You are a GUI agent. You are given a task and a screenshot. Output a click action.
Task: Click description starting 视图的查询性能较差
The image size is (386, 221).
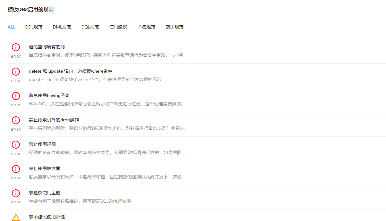pos(107,152)
